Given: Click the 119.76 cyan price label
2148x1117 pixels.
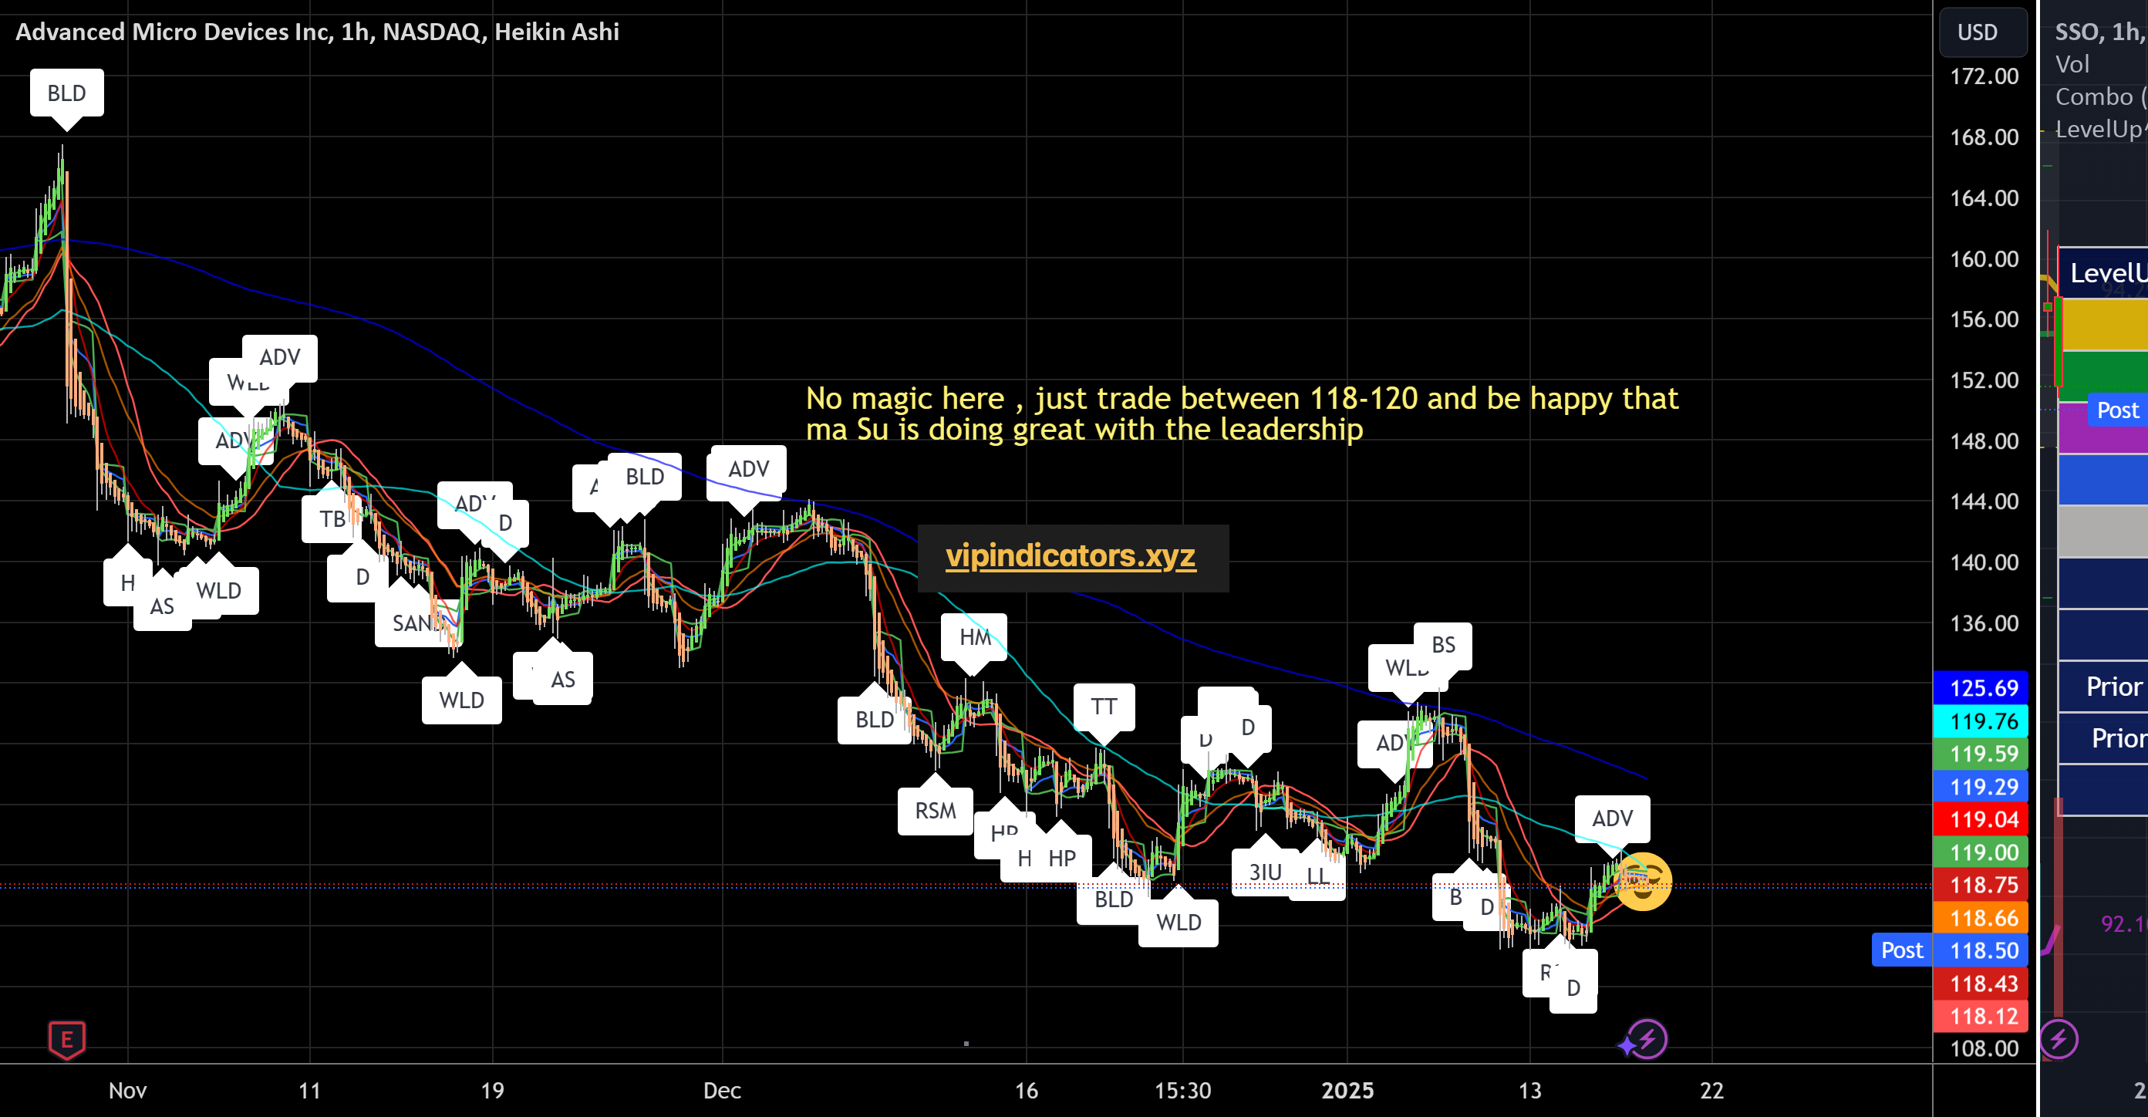Looking at the screenshot, I should pos(1981,720).
